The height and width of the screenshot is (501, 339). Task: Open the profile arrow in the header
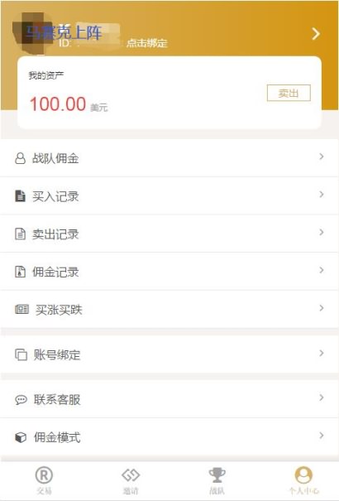tap(316, 34)
